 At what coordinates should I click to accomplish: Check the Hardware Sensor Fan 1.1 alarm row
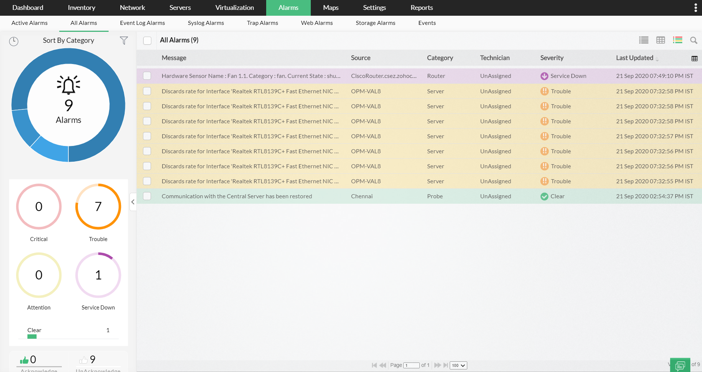pos(147,76)
